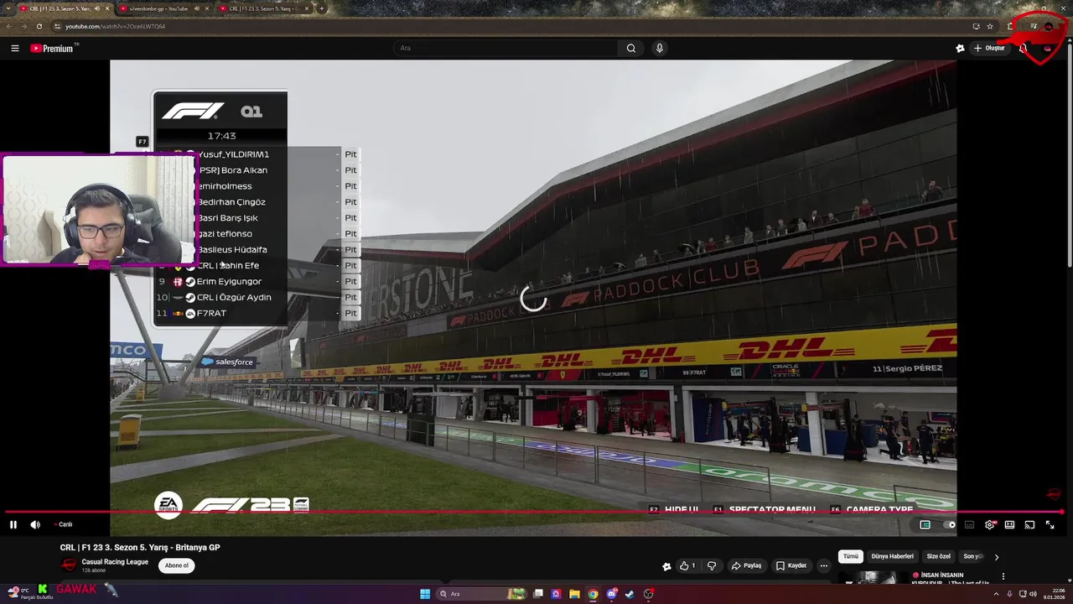Pause the live video
The width and height of the screenshot is (1073, 604).
(13, 524)
